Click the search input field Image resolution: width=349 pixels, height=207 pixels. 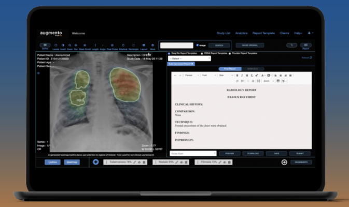(x=176, y=46)
